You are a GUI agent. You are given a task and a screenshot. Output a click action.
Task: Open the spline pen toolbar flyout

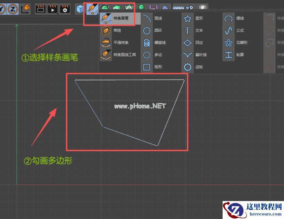point(92,9)
